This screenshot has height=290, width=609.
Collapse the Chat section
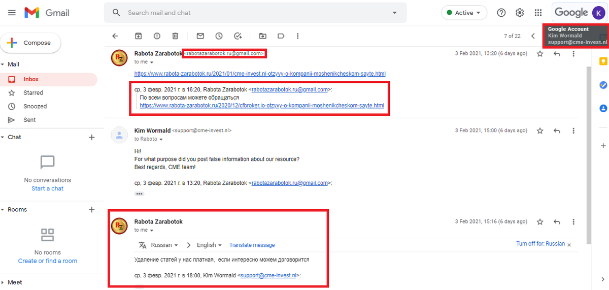point(3,137)
